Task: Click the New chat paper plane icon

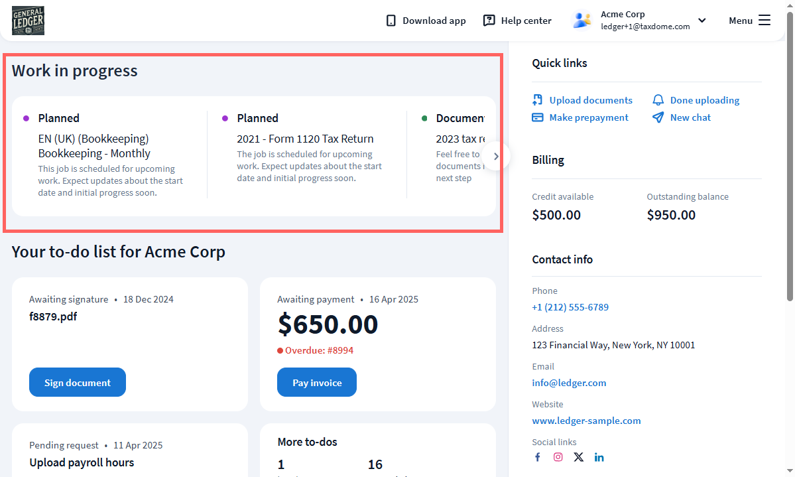Action: (x=658, y=117)
